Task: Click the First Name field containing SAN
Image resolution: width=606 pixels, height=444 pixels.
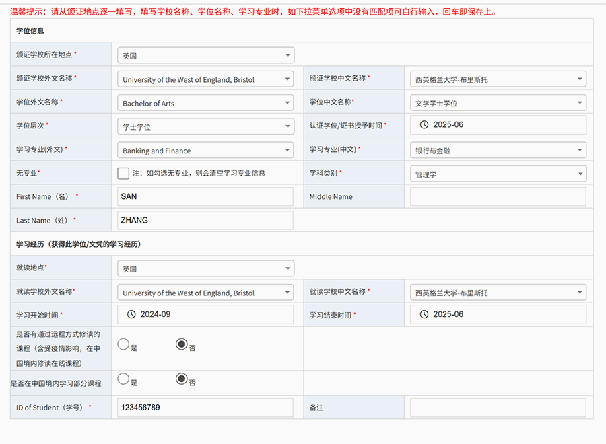Action: point(205,197)
